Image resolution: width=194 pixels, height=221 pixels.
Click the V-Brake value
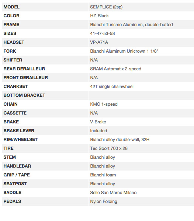[98, 122]
